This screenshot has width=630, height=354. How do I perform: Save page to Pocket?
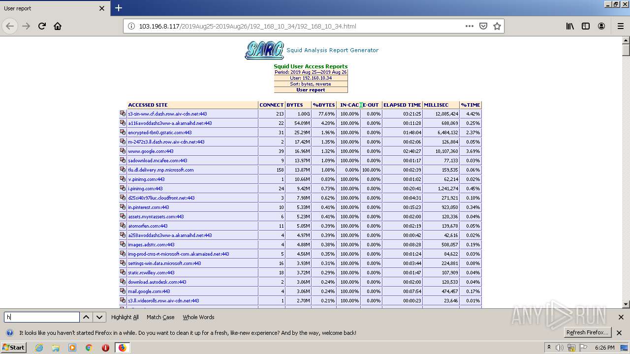coord(483,26)
